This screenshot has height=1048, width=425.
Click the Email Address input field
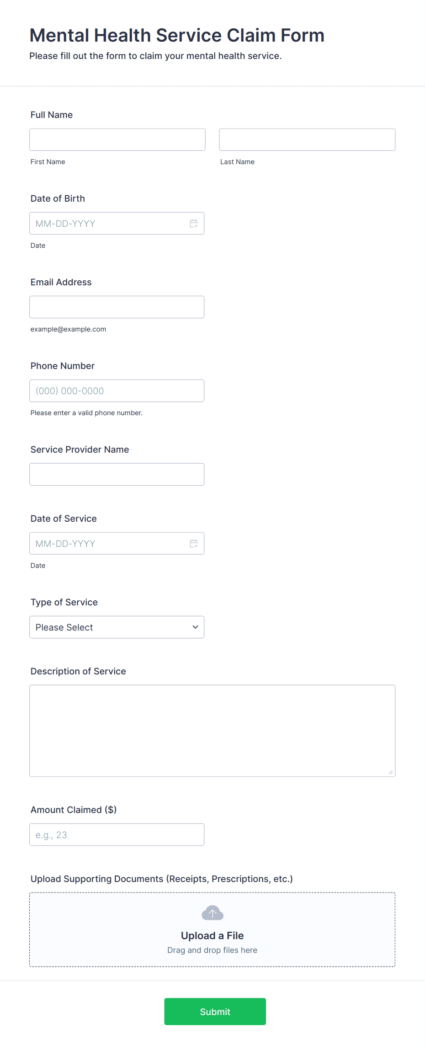(x=117, y=307)
